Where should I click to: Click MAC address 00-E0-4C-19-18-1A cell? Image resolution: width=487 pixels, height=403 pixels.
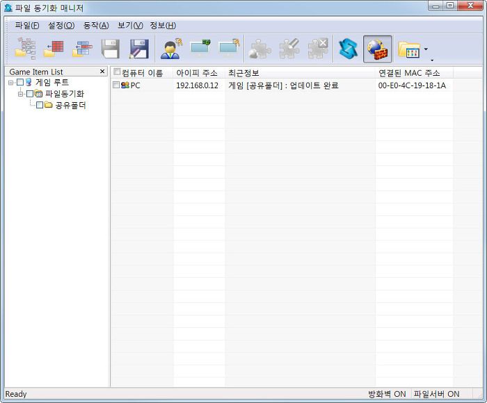click(x=412, y=85)
